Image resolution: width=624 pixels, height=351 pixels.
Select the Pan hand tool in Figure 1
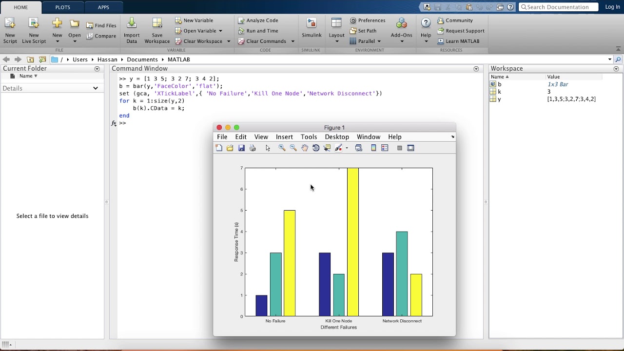click(305, 148)
